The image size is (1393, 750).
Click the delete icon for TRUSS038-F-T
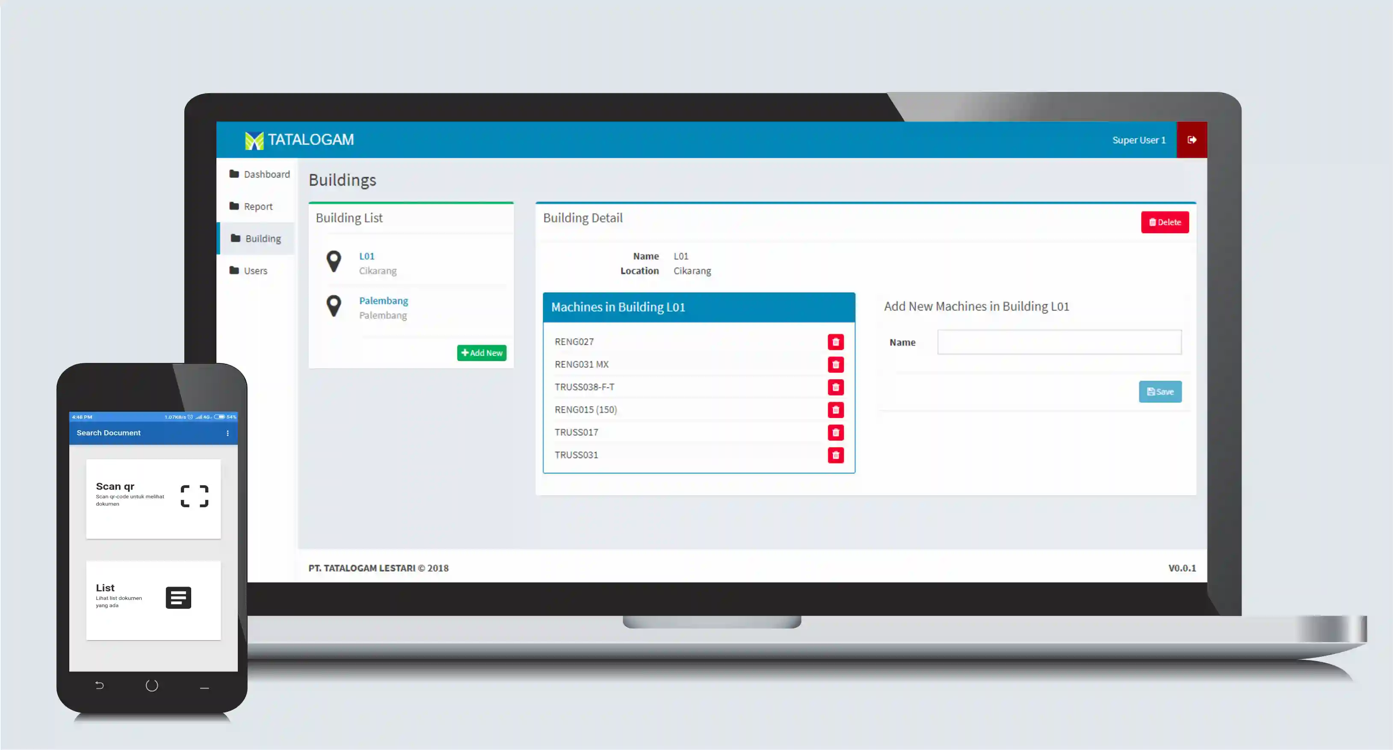(836, 386)
